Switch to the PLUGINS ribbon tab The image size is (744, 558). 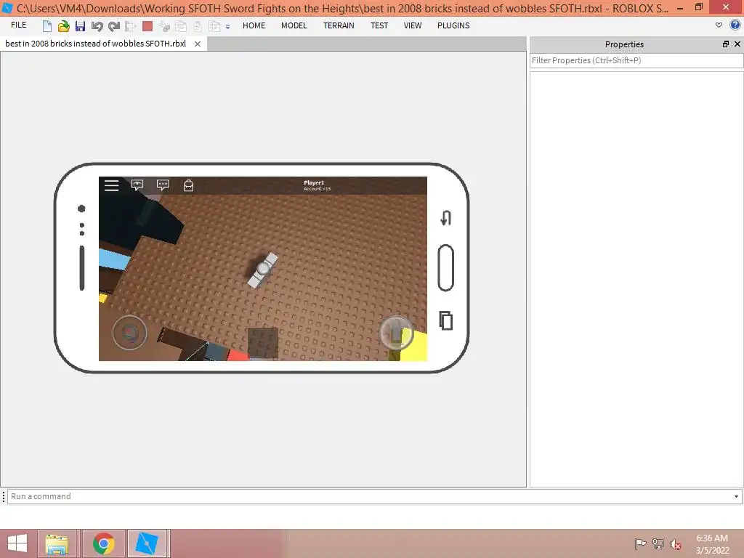453,25
